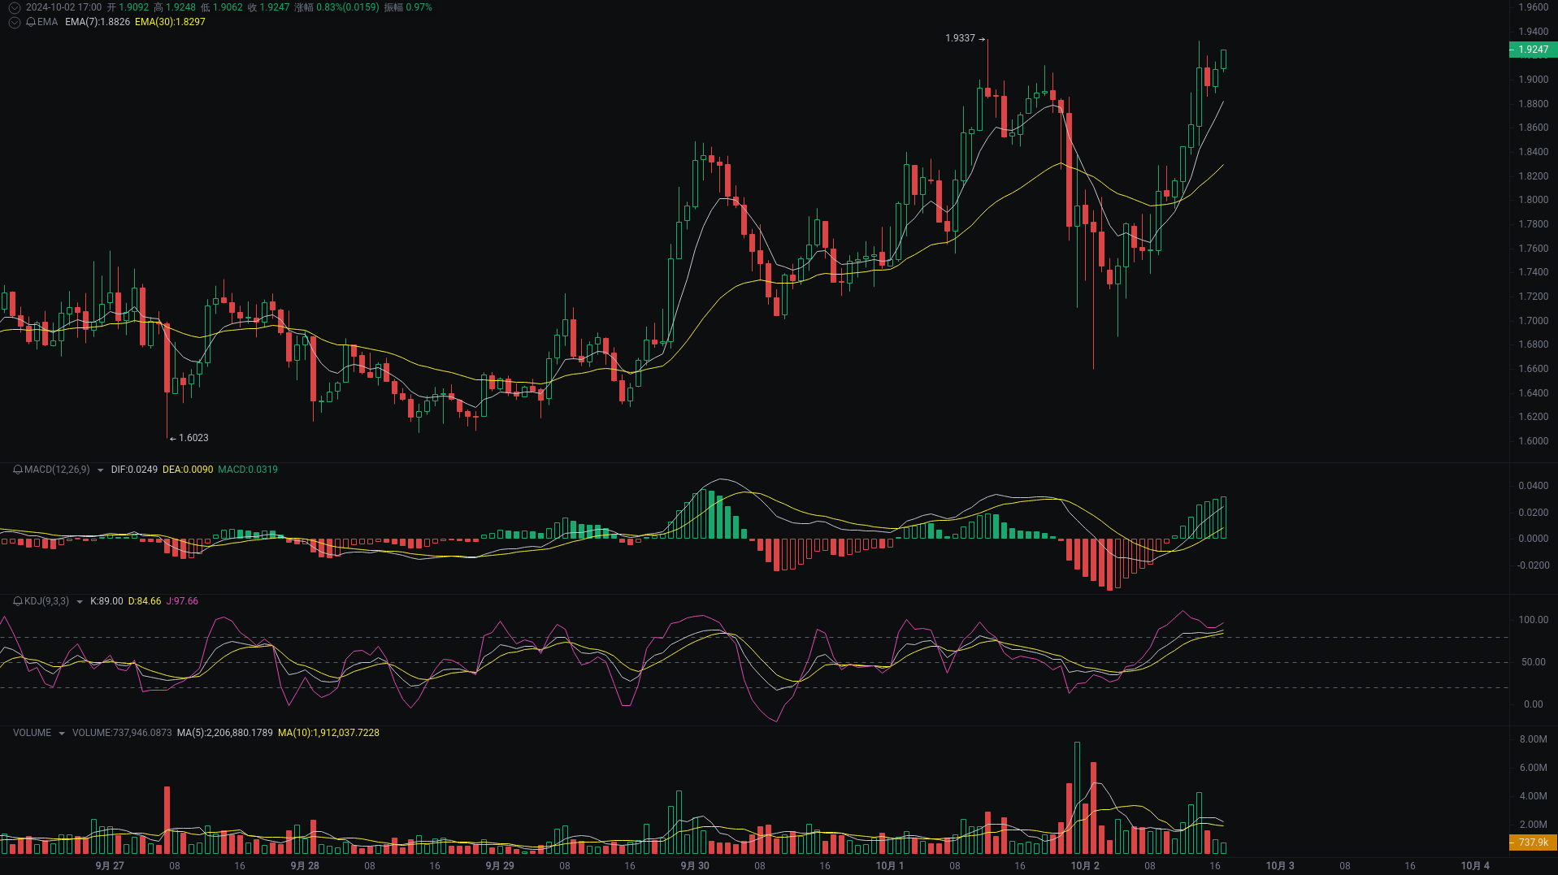Open the KDJ(9,3,3) dropdown arrow
1558x875 pixels.
[80, 602]
